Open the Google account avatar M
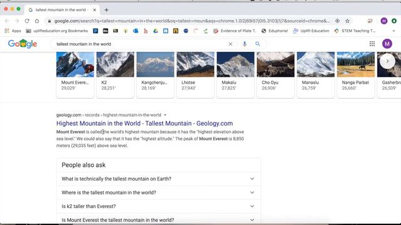 click(387, 44)
